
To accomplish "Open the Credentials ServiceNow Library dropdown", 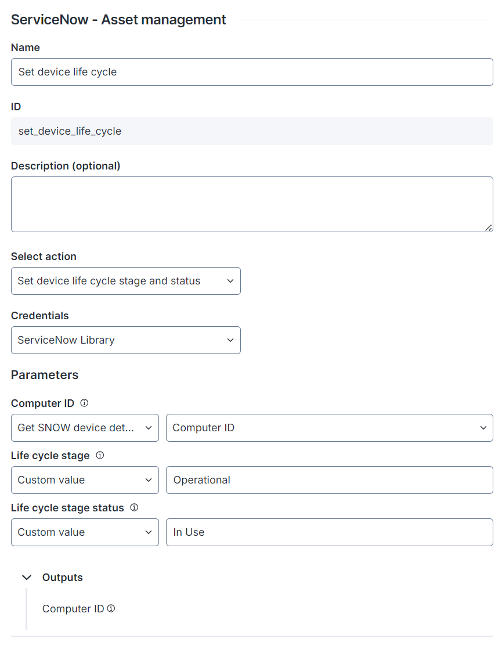I will point(125,340).
